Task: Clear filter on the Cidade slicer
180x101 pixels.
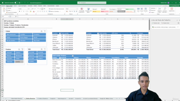Action: pyautogui.click(x=45, y=31)
